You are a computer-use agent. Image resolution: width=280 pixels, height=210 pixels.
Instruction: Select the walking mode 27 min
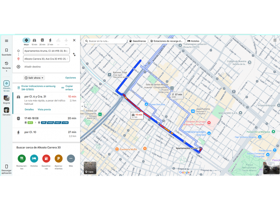[50, 42]
